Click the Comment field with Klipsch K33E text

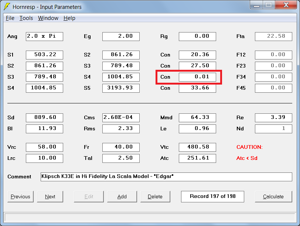tap(166, 177)
